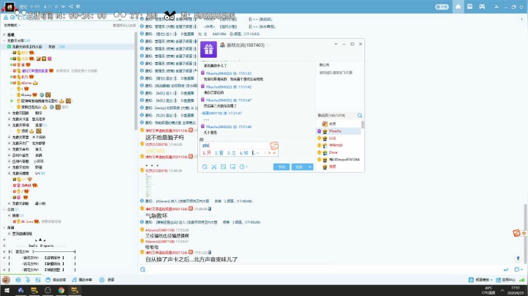Viewport: 528px width, 296px height.
Task: Mute the microphone icon in the bottom bar
Action: tap(28, 280)
